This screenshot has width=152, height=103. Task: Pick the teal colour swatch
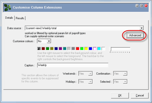coord(65,49)
